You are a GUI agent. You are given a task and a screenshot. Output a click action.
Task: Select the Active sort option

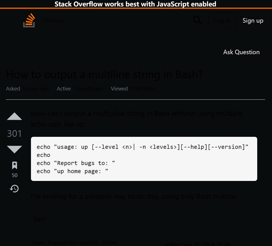[64, 89]
